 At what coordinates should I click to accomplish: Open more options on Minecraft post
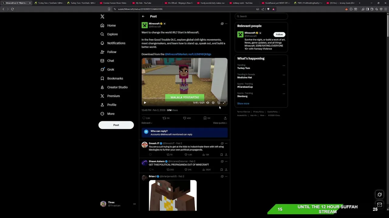[x=226, y=24]
